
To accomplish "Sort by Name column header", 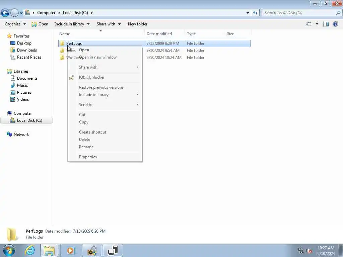I will tap(65, 34).
